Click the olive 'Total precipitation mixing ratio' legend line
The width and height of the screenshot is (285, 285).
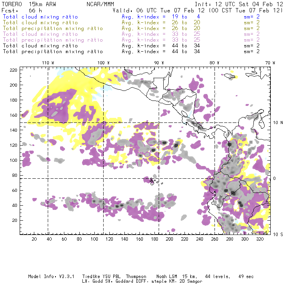(x=53, y=28)
